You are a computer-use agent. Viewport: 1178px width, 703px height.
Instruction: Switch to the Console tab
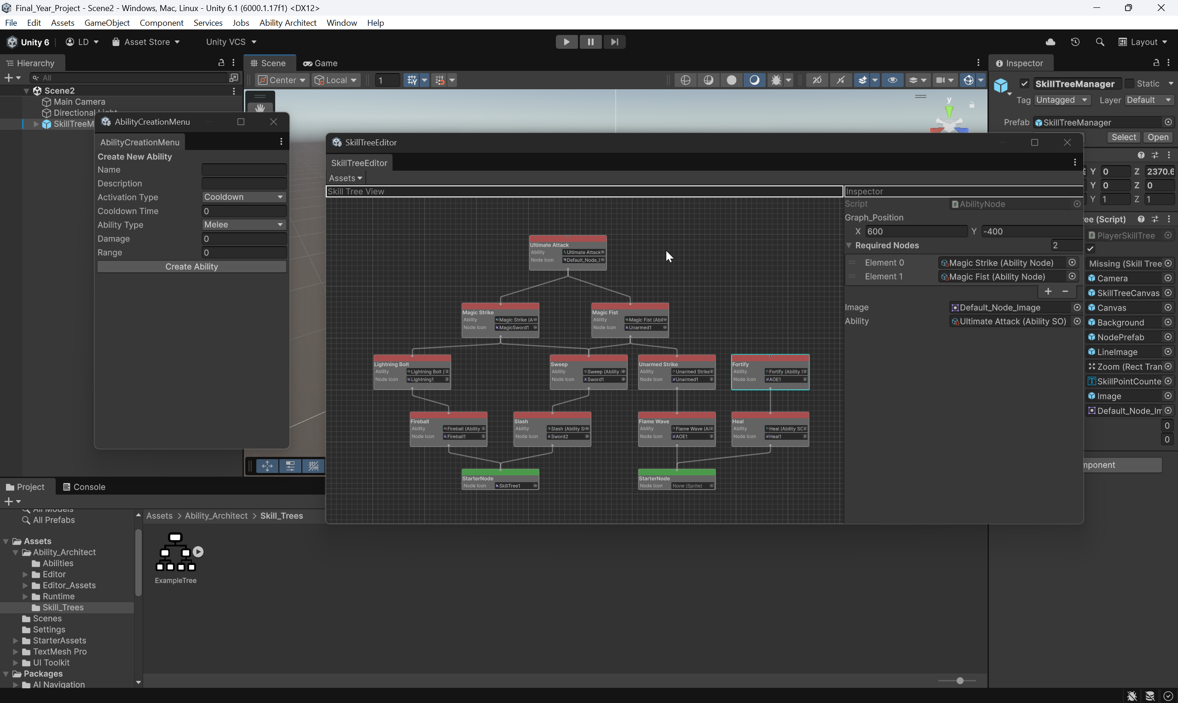(84, 486)
